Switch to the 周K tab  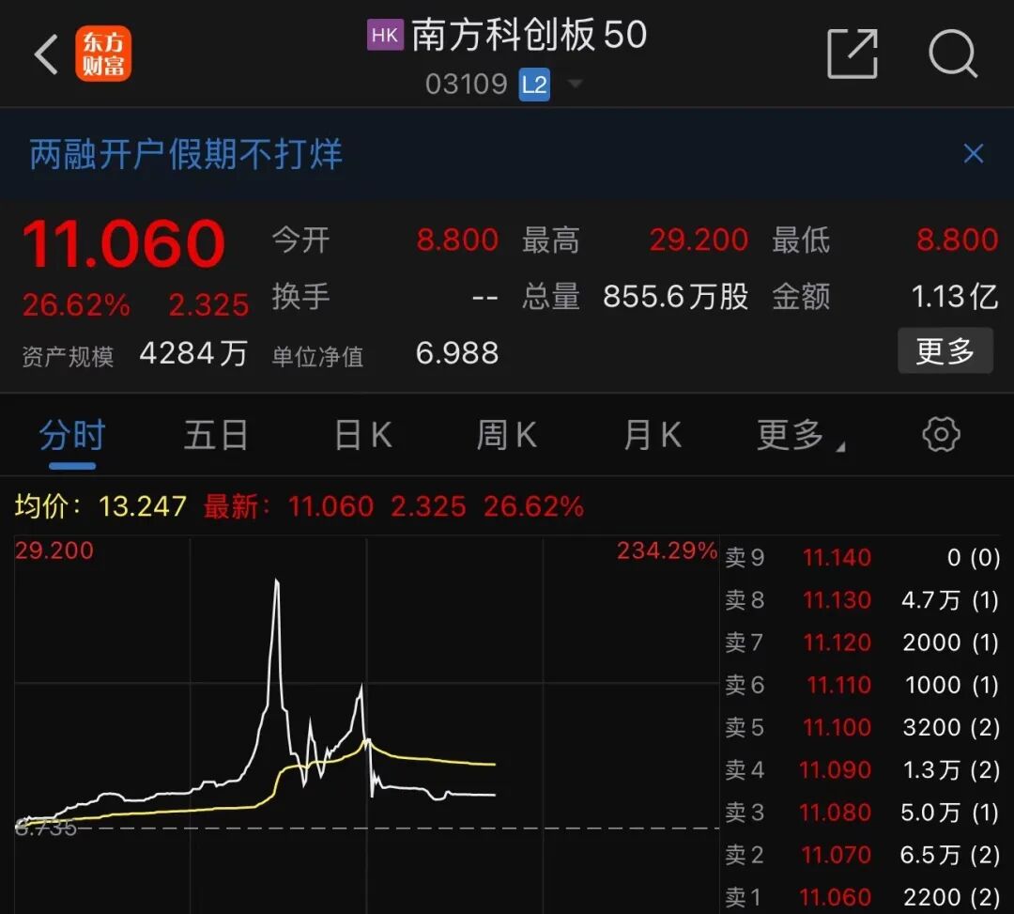507,435
